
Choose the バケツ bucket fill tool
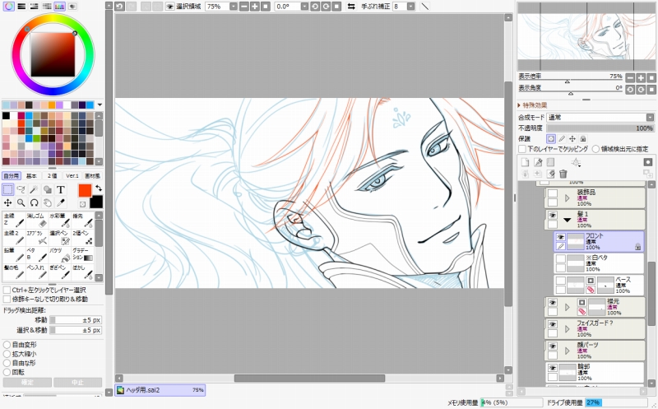59,255
